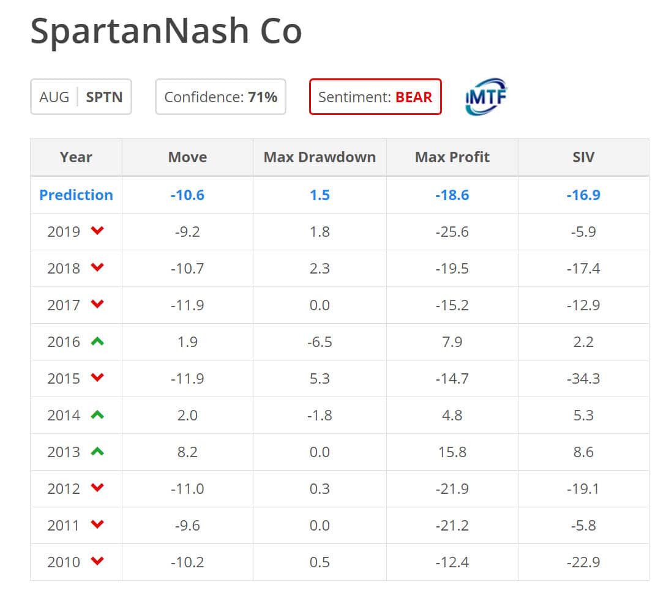666x604 pixels.
Task: Click the Prediction Max Drawdown value 1.5
Action: tap(320, 195)
